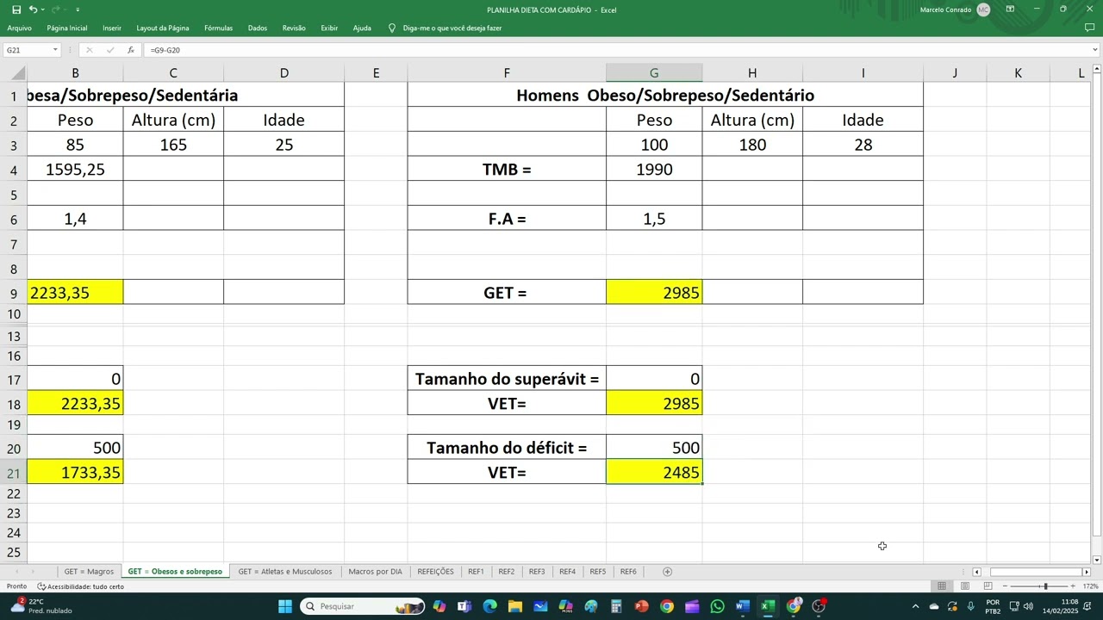
Task: Add a new sheet with plus icon
Action: coord(667,572)
